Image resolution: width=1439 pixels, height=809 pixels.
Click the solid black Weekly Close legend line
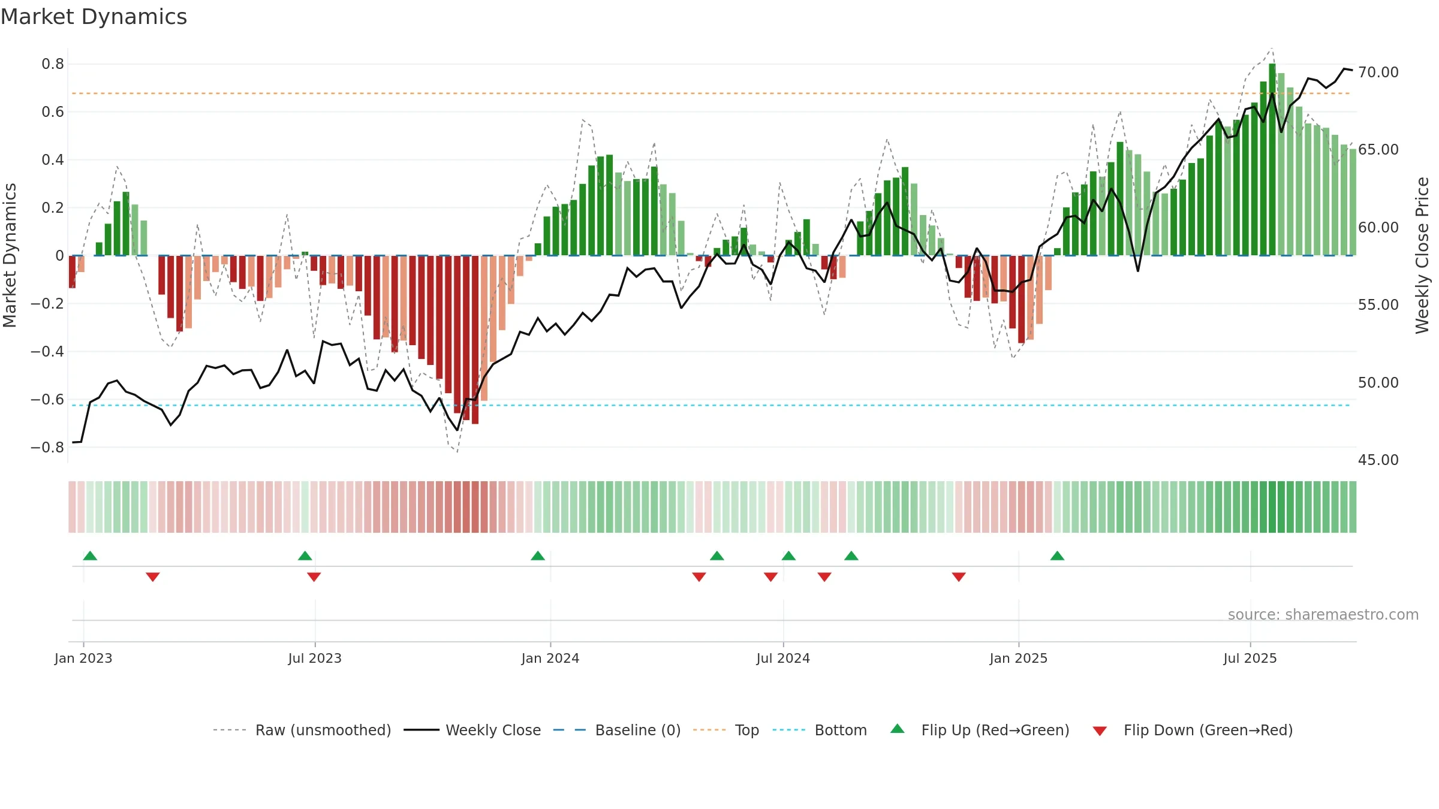tap(422, 730)
